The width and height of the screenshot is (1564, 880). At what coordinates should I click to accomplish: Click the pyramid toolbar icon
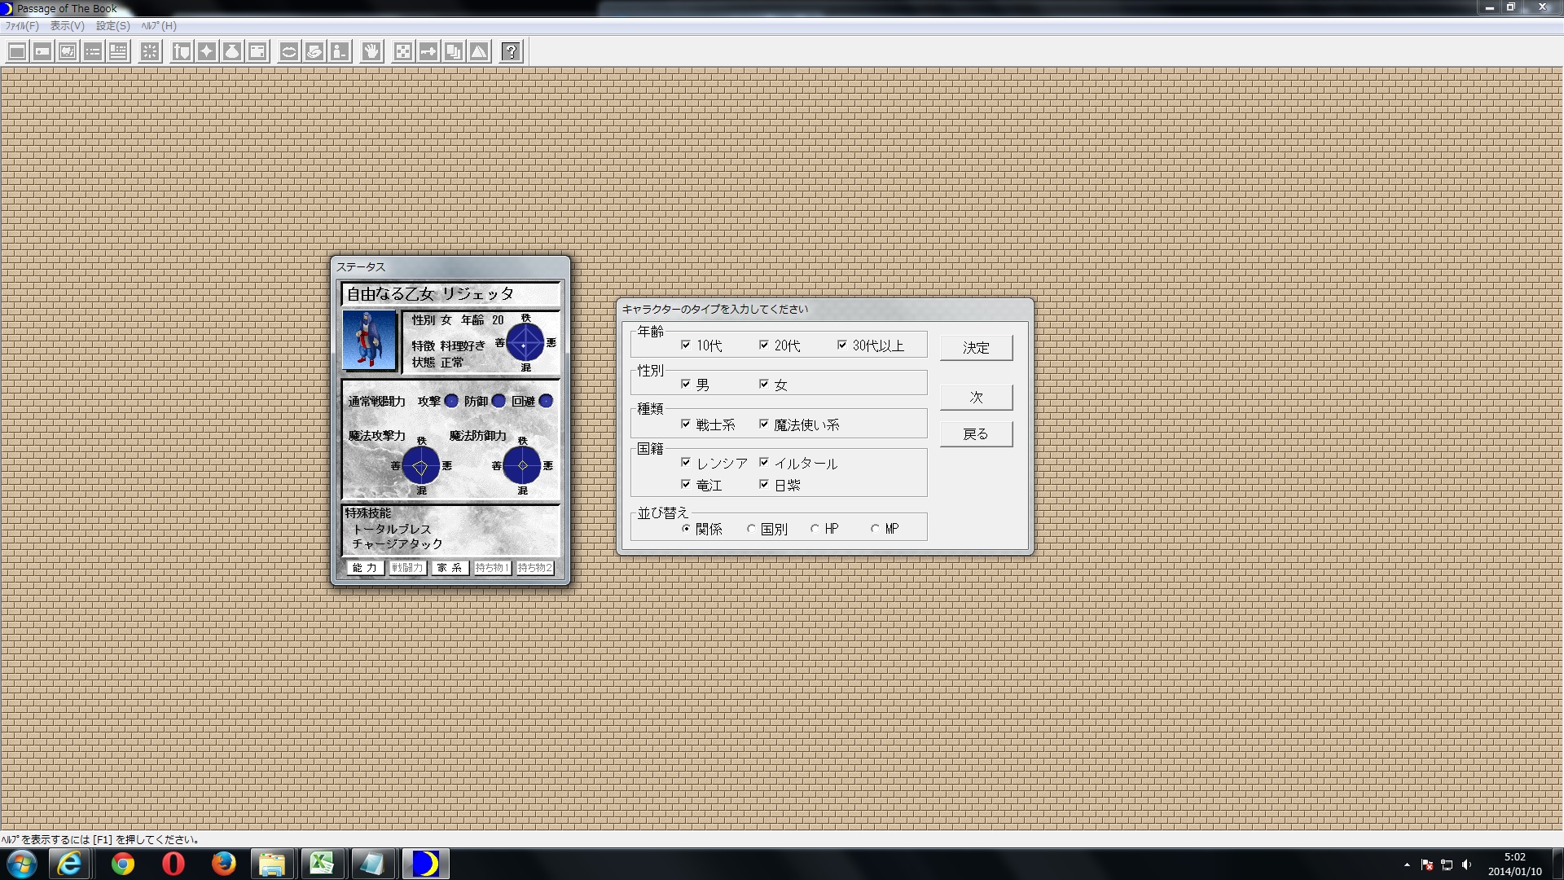point(479,52)
